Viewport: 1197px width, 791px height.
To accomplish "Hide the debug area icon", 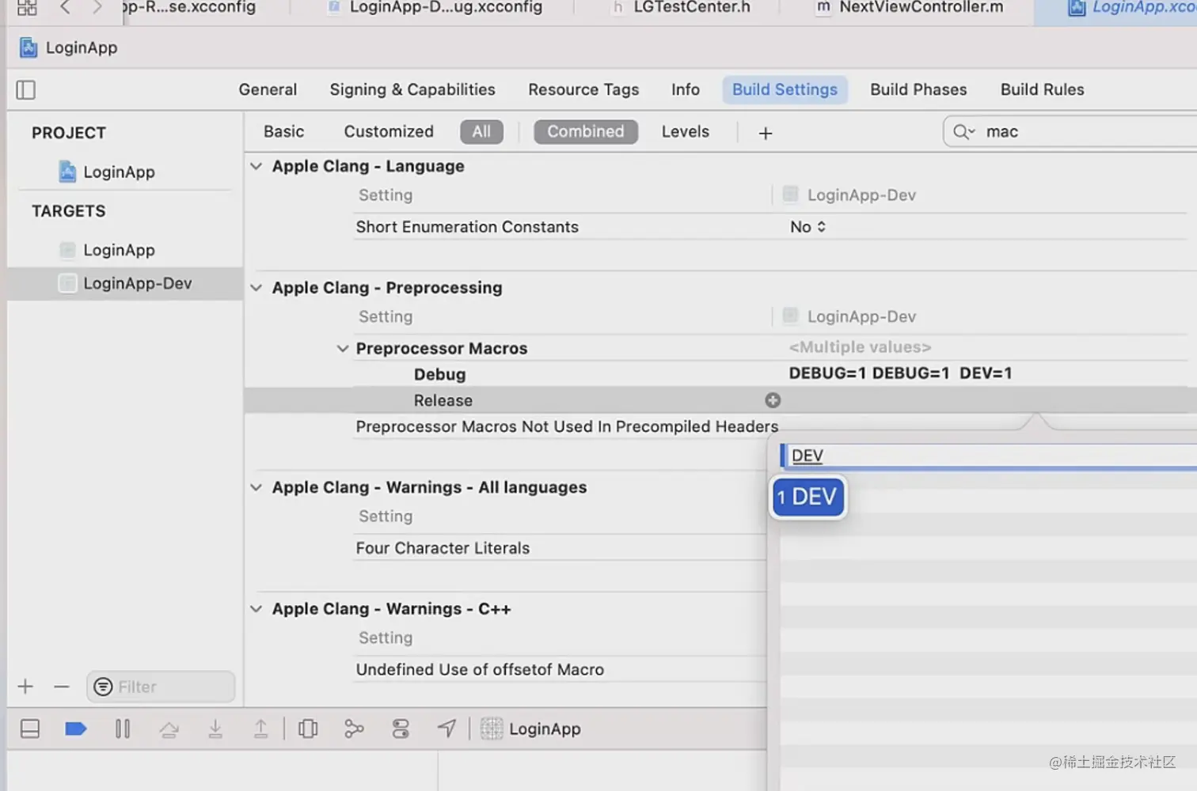I will click(x=30, y=729).
